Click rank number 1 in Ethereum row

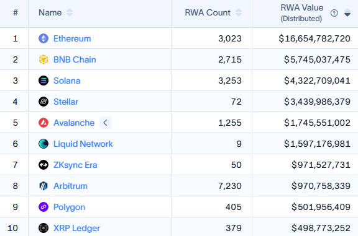tap(16, 38)
